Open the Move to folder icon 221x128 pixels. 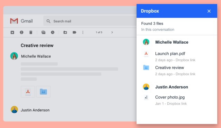tap(65, 32)
